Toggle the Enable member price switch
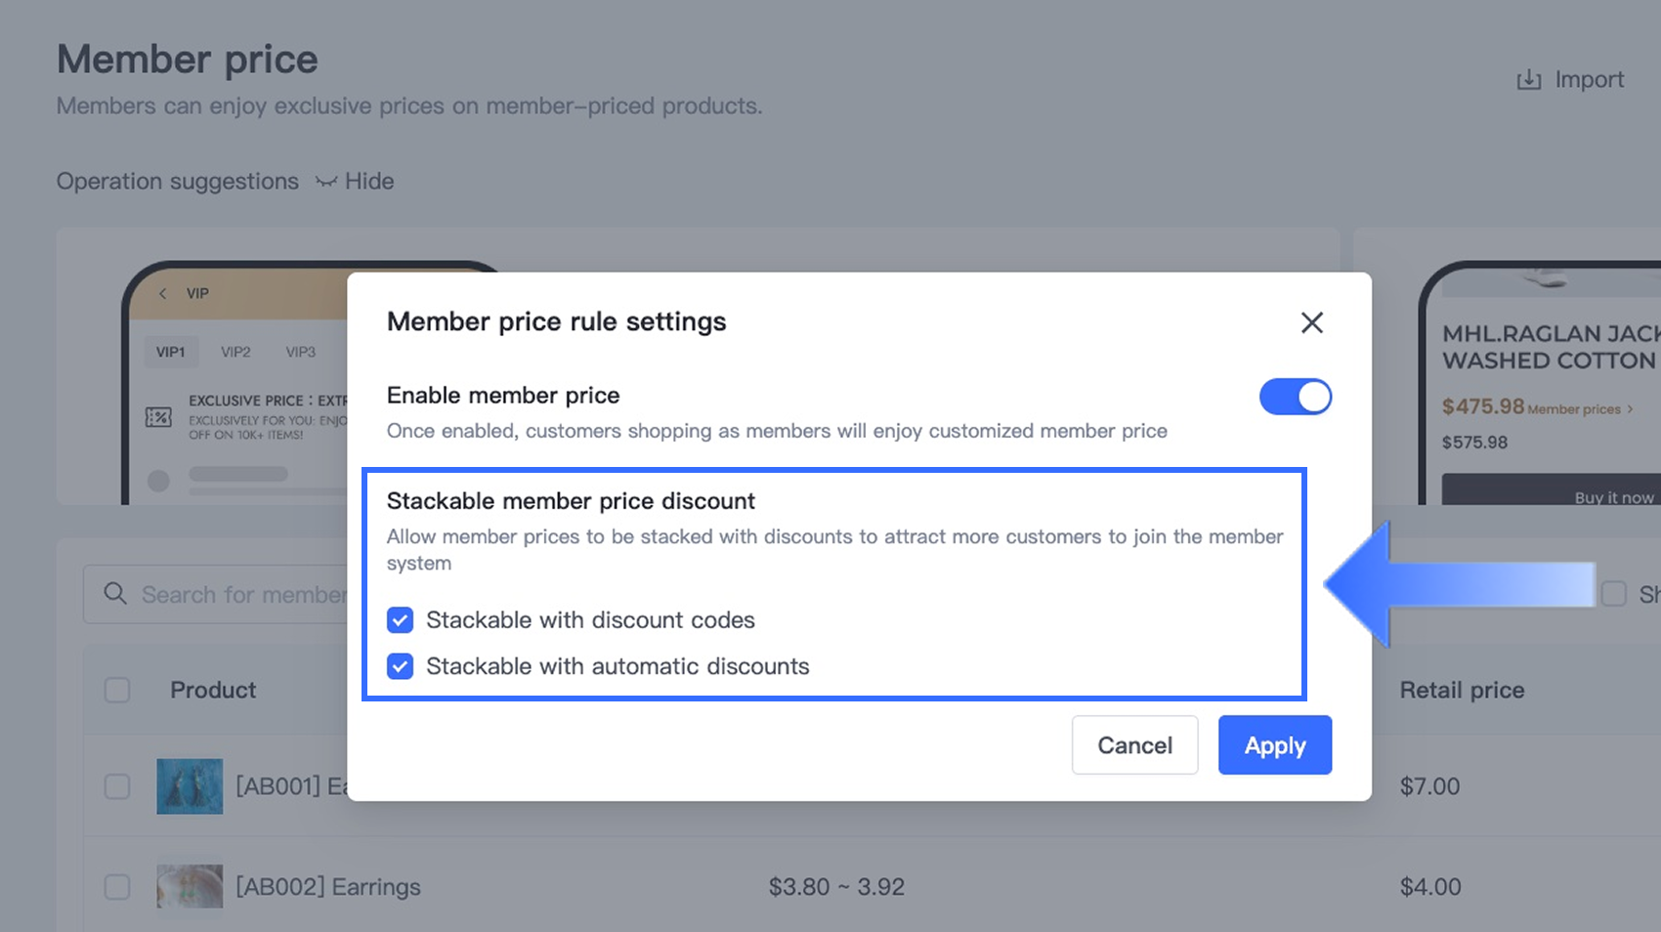1661x932 pixels. [x=1295, y=397]
